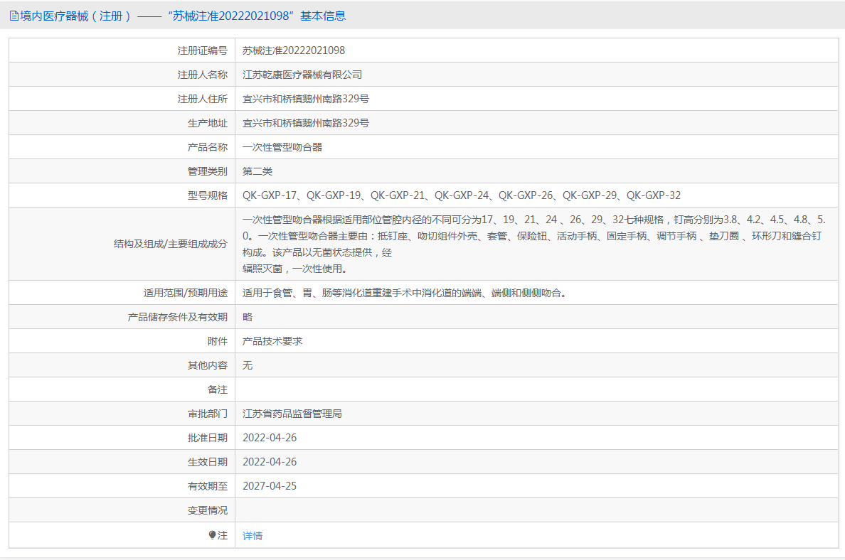Click the 其他内容 label
The height and width of the screenshot is (560, 845).
click(x=208, y=365)
